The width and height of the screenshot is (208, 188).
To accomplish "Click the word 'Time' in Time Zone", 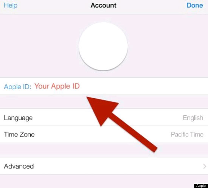I will [11, 134].
